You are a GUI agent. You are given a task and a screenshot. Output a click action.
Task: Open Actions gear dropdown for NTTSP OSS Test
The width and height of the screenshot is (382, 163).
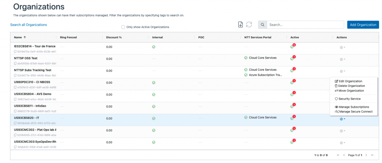coord(342,59)
